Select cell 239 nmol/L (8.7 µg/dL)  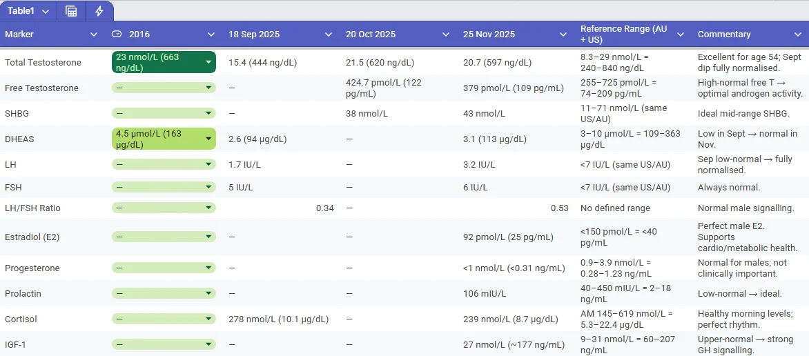point(511,319)
